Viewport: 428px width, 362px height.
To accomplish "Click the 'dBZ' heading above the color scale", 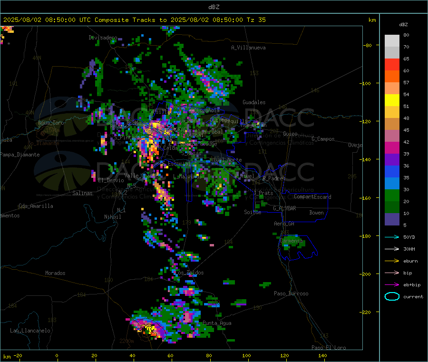I will coord(403,25).
